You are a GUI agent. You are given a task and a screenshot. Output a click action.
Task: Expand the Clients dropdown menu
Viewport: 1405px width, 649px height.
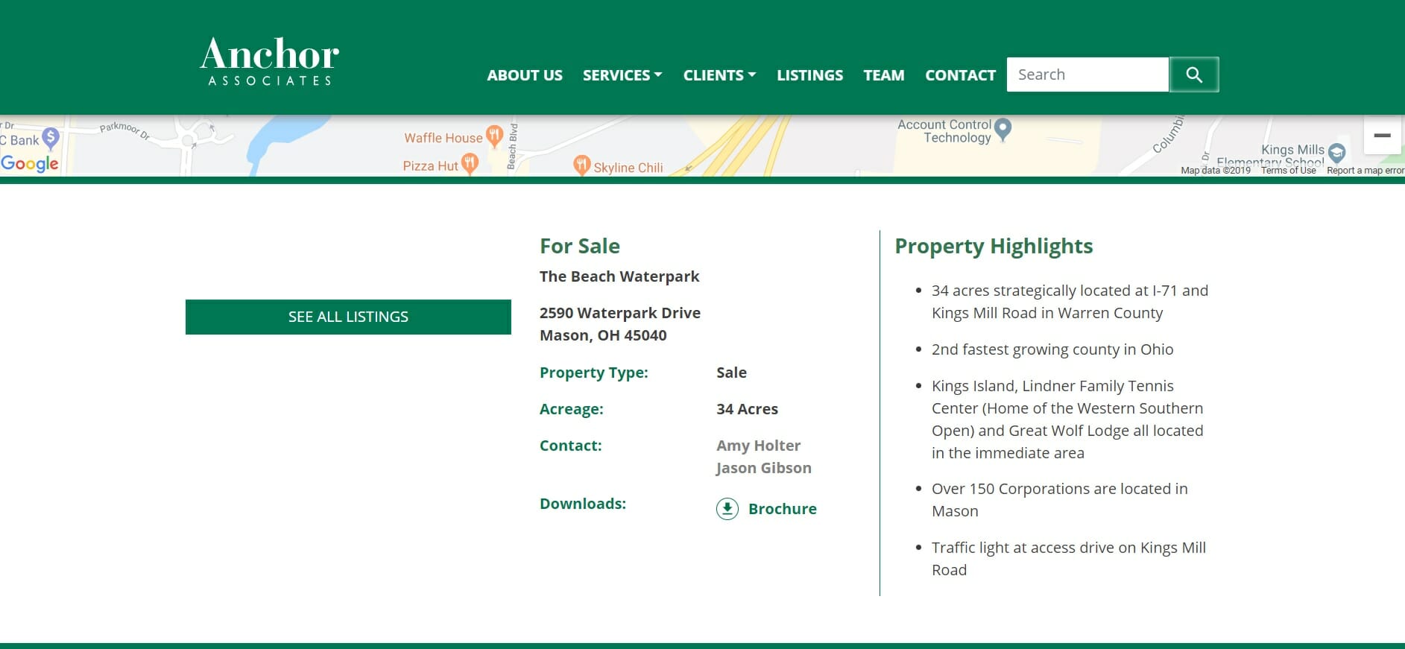pyautogui.click(x=719, y=75)
